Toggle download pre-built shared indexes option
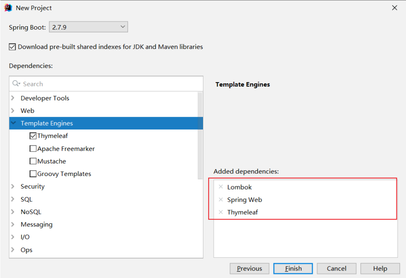Screen dimensions: 406x278 [13, 47]
